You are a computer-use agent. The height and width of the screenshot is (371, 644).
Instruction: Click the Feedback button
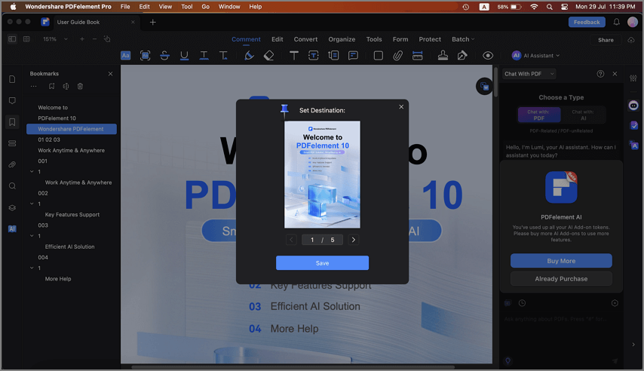click(x=587, y=22)
